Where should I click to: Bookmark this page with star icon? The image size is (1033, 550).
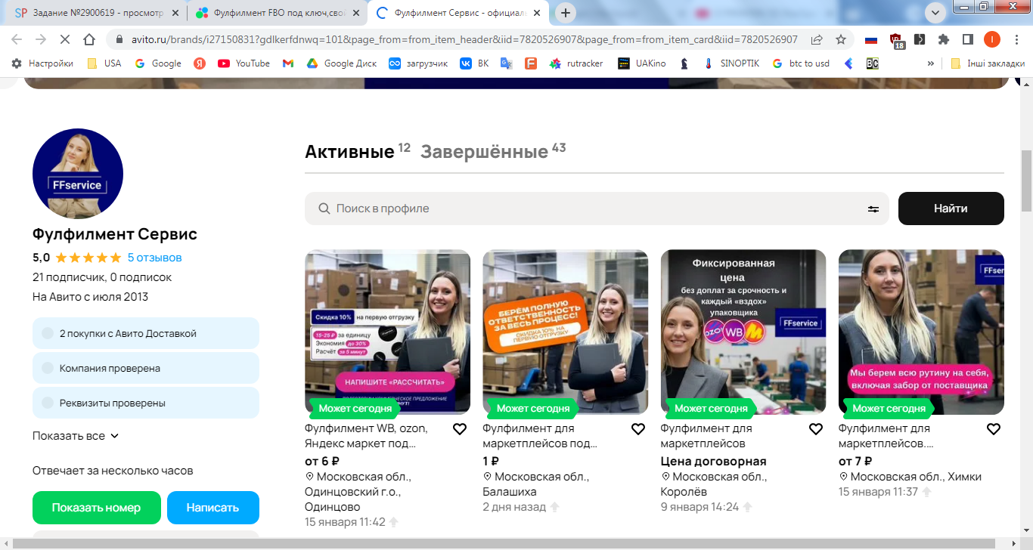click(x=841, y=39)
